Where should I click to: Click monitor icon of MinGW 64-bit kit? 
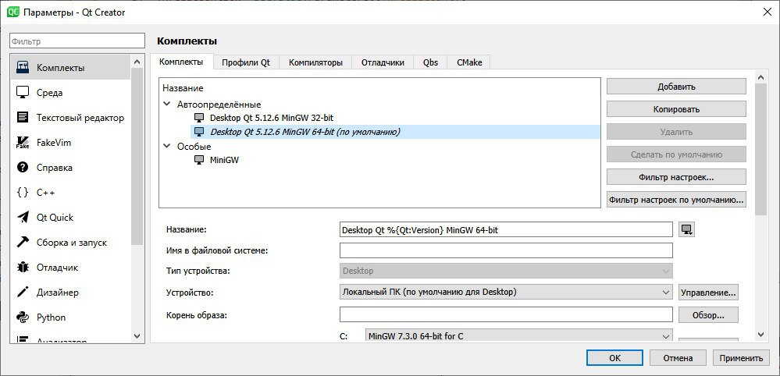[x=199, y=132]
